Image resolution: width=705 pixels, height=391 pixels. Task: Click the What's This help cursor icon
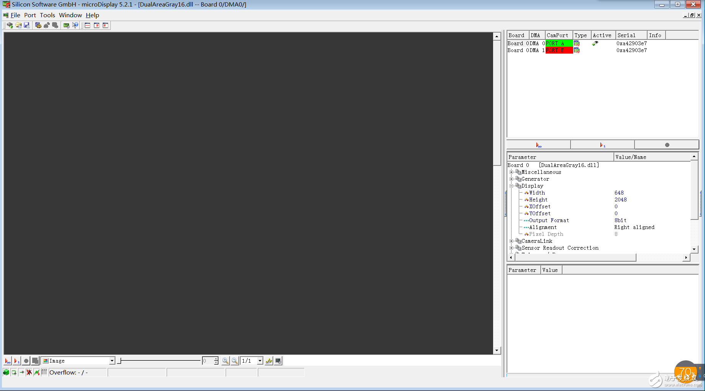[x=75, y=25]
